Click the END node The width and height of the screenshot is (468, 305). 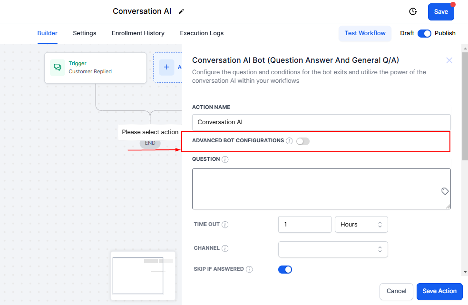pos(150,143)
